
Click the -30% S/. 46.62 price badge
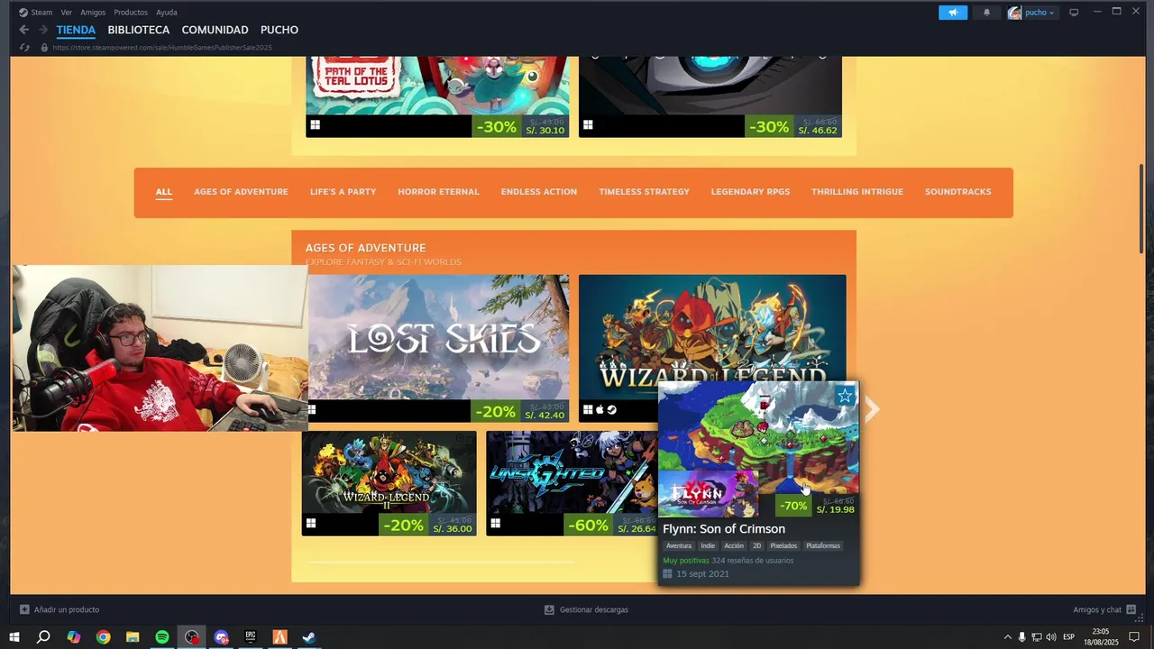coord(793,126)
